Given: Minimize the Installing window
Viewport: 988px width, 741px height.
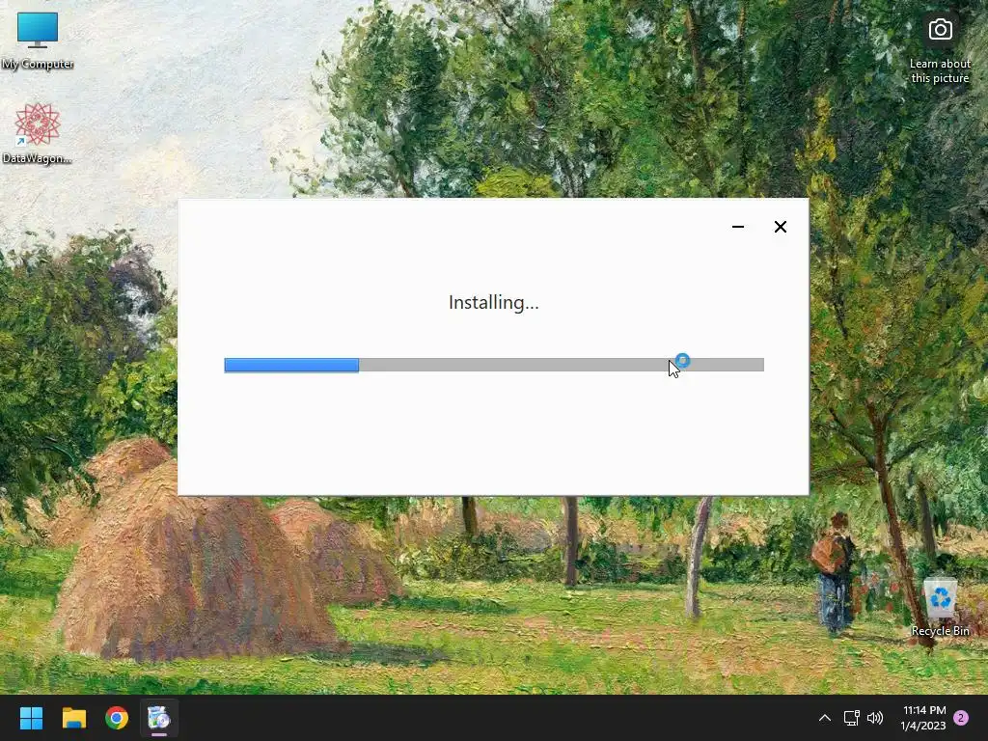Looking at the screenshot, I should click(738, 227).
